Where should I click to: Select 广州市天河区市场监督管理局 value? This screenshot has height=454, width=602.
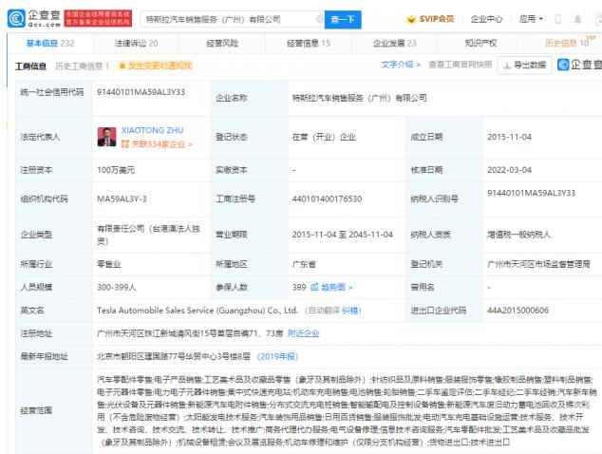click(538, 264)
